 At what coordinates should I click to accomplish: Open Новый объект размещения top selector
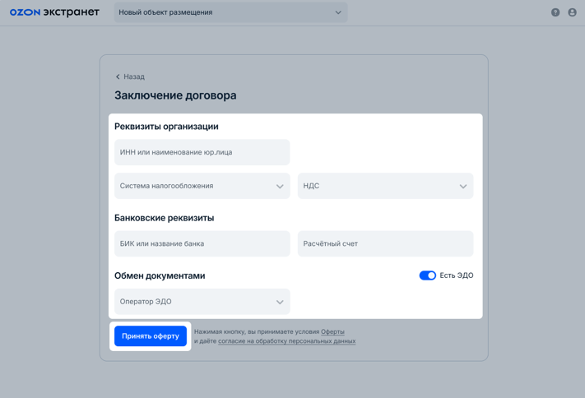(222, 12)
